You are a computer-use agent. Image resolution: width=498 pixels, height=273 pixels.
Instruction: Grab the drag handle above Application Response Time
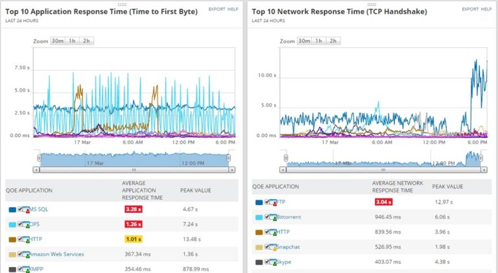(122, 5)
